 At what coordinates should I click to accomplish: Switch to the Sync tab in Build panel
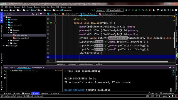tap(12, 67)
